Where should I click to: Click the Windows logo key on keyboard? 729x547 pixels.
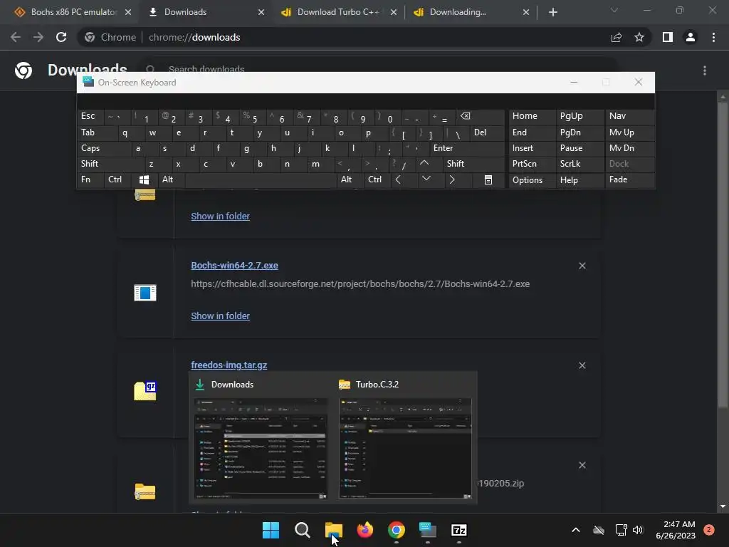[144, 179]
